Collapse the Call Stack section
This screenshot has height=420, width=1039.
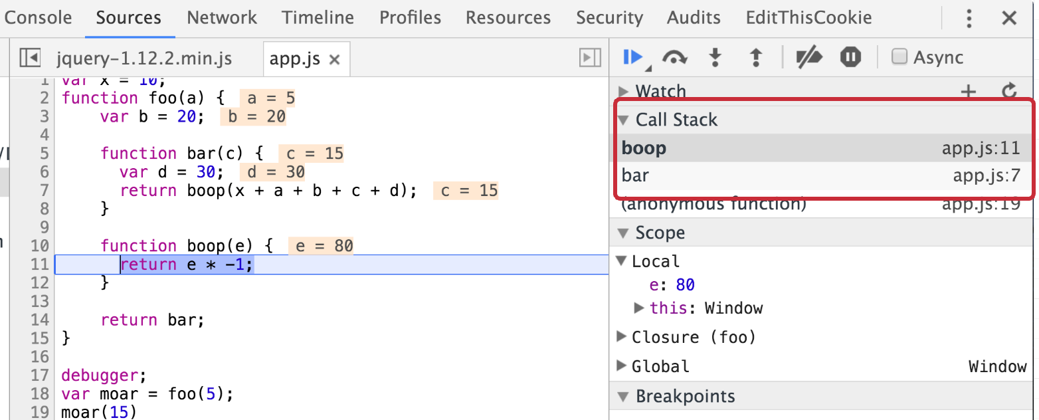[624, 120]
